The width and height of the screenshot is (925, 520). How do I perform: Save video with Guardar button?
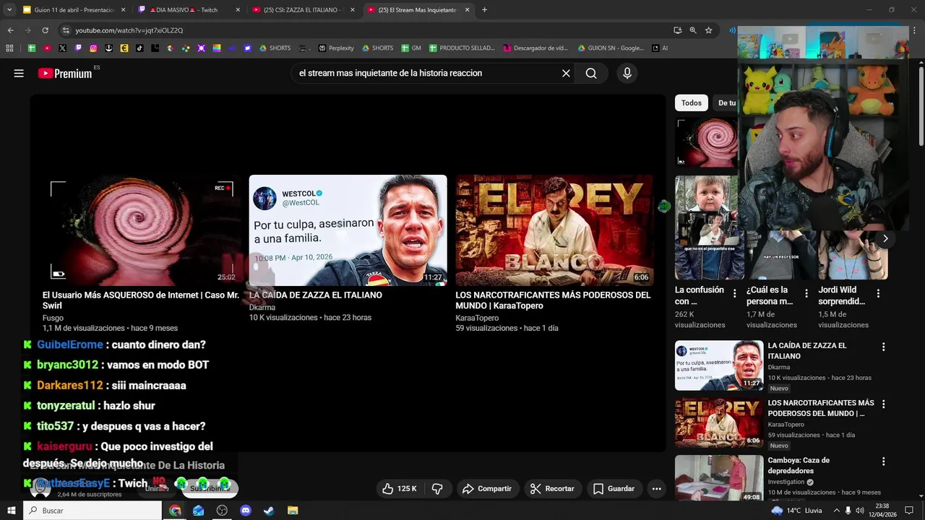tap(614, 489)
